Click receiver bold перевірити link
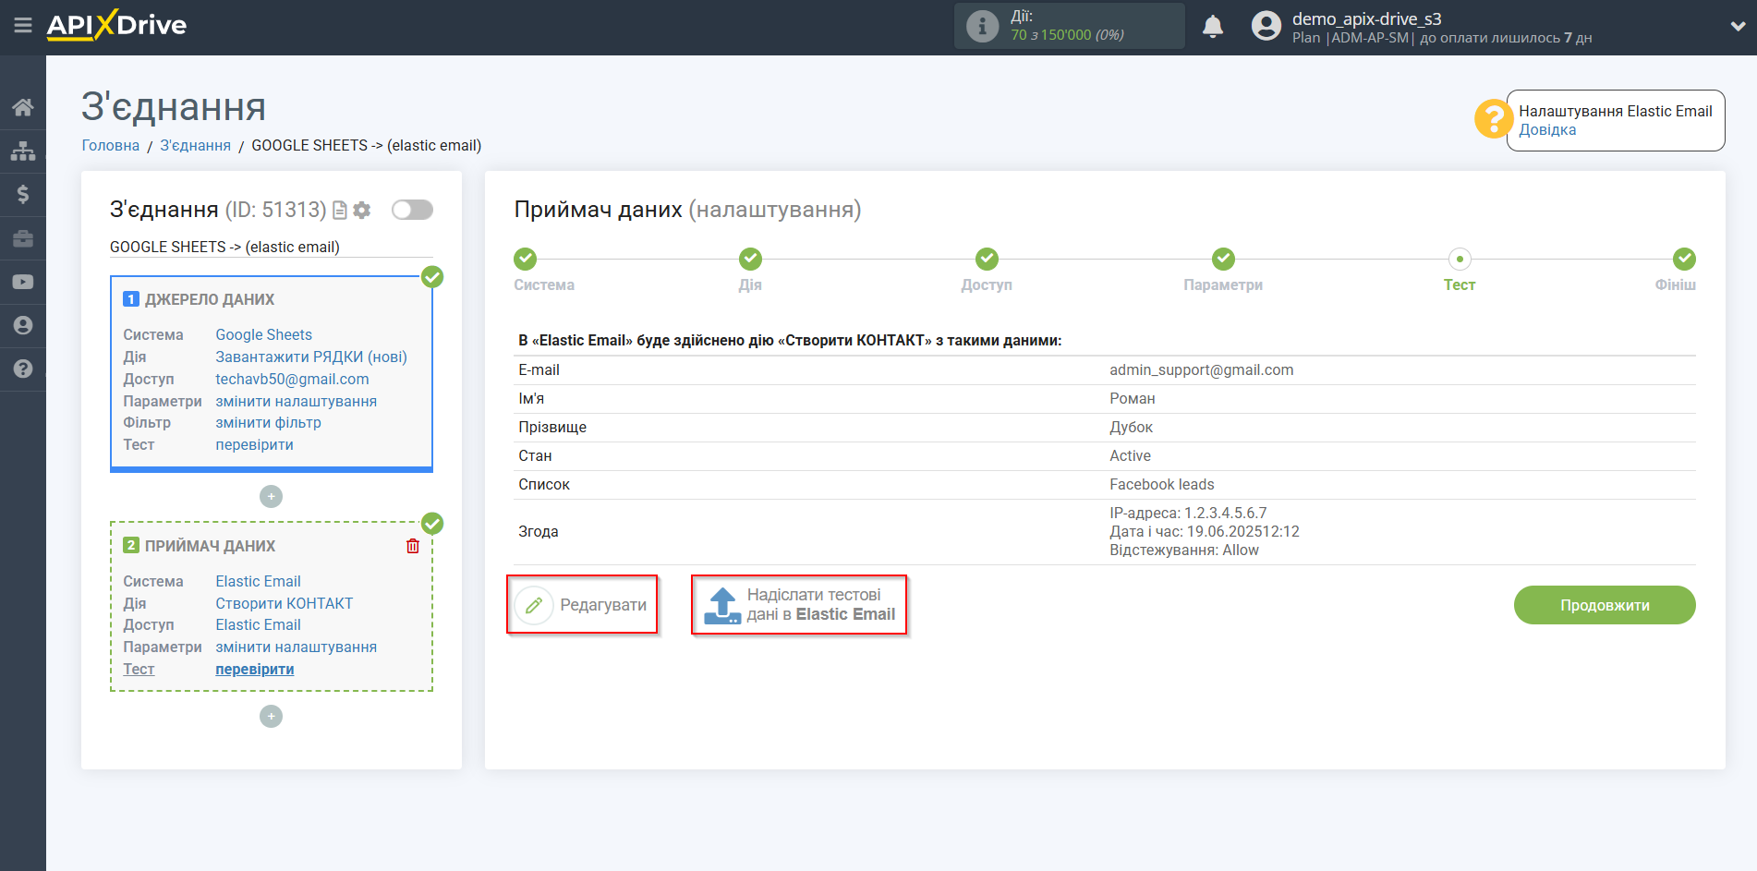Viewport: 1757px width, 871px height. pyautogui.click(x=255, y=670)
